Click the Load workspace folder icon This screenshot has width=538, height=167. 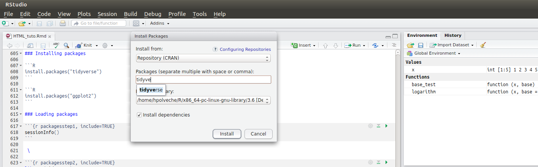[410, 45]
